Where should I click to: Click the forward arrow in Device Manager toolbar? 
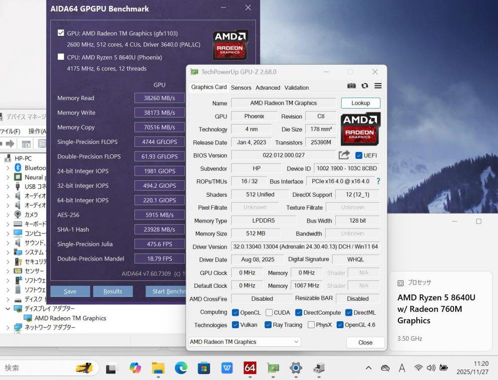coord(10,144)
